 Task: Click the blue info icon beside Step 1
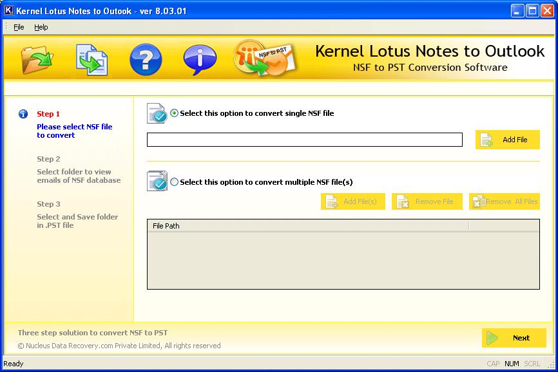[23, 114]
